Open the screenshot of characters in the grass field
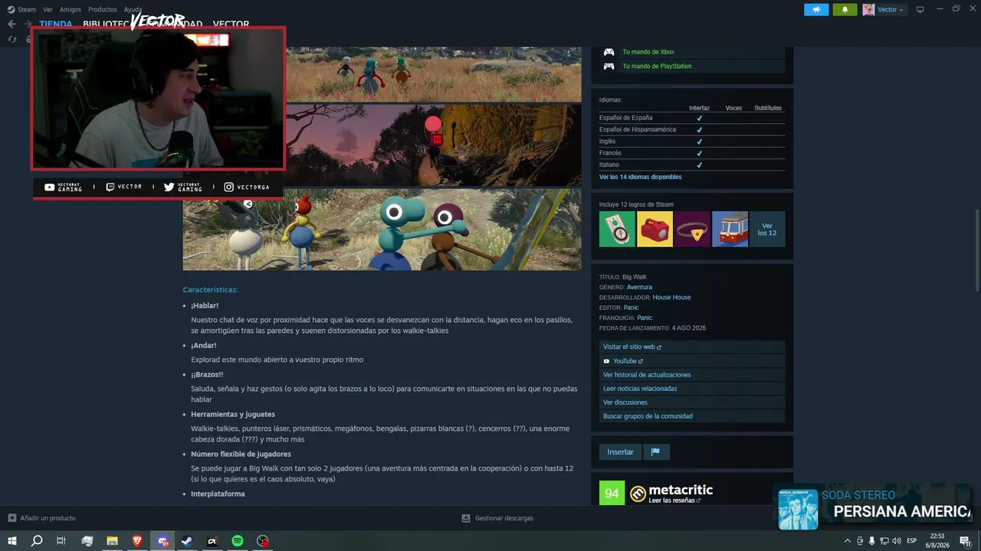This screenshot has width=981, height=551. tap(434, 74)
